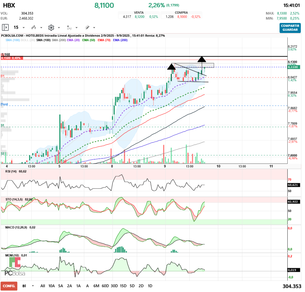Expand the chart type dropdown arrow
This screenshot has height=292, width=305.
pyautogui.click(x=41, y=28)
